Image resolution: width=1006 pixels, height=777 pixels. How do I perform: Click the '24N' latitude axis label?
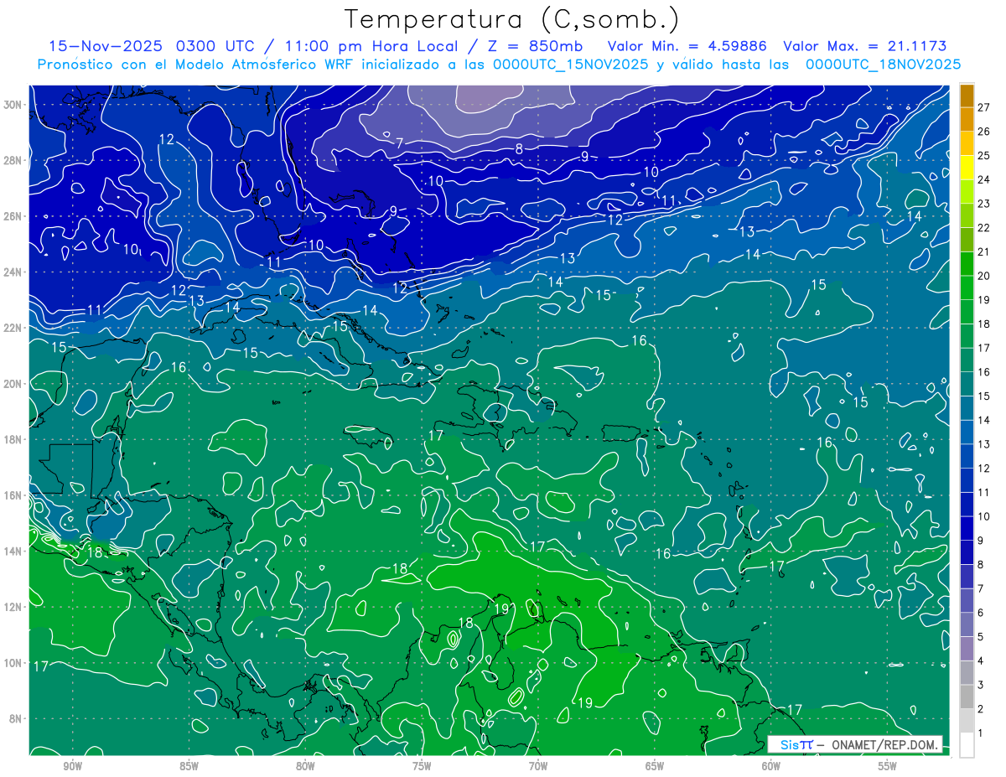point(14,272)
